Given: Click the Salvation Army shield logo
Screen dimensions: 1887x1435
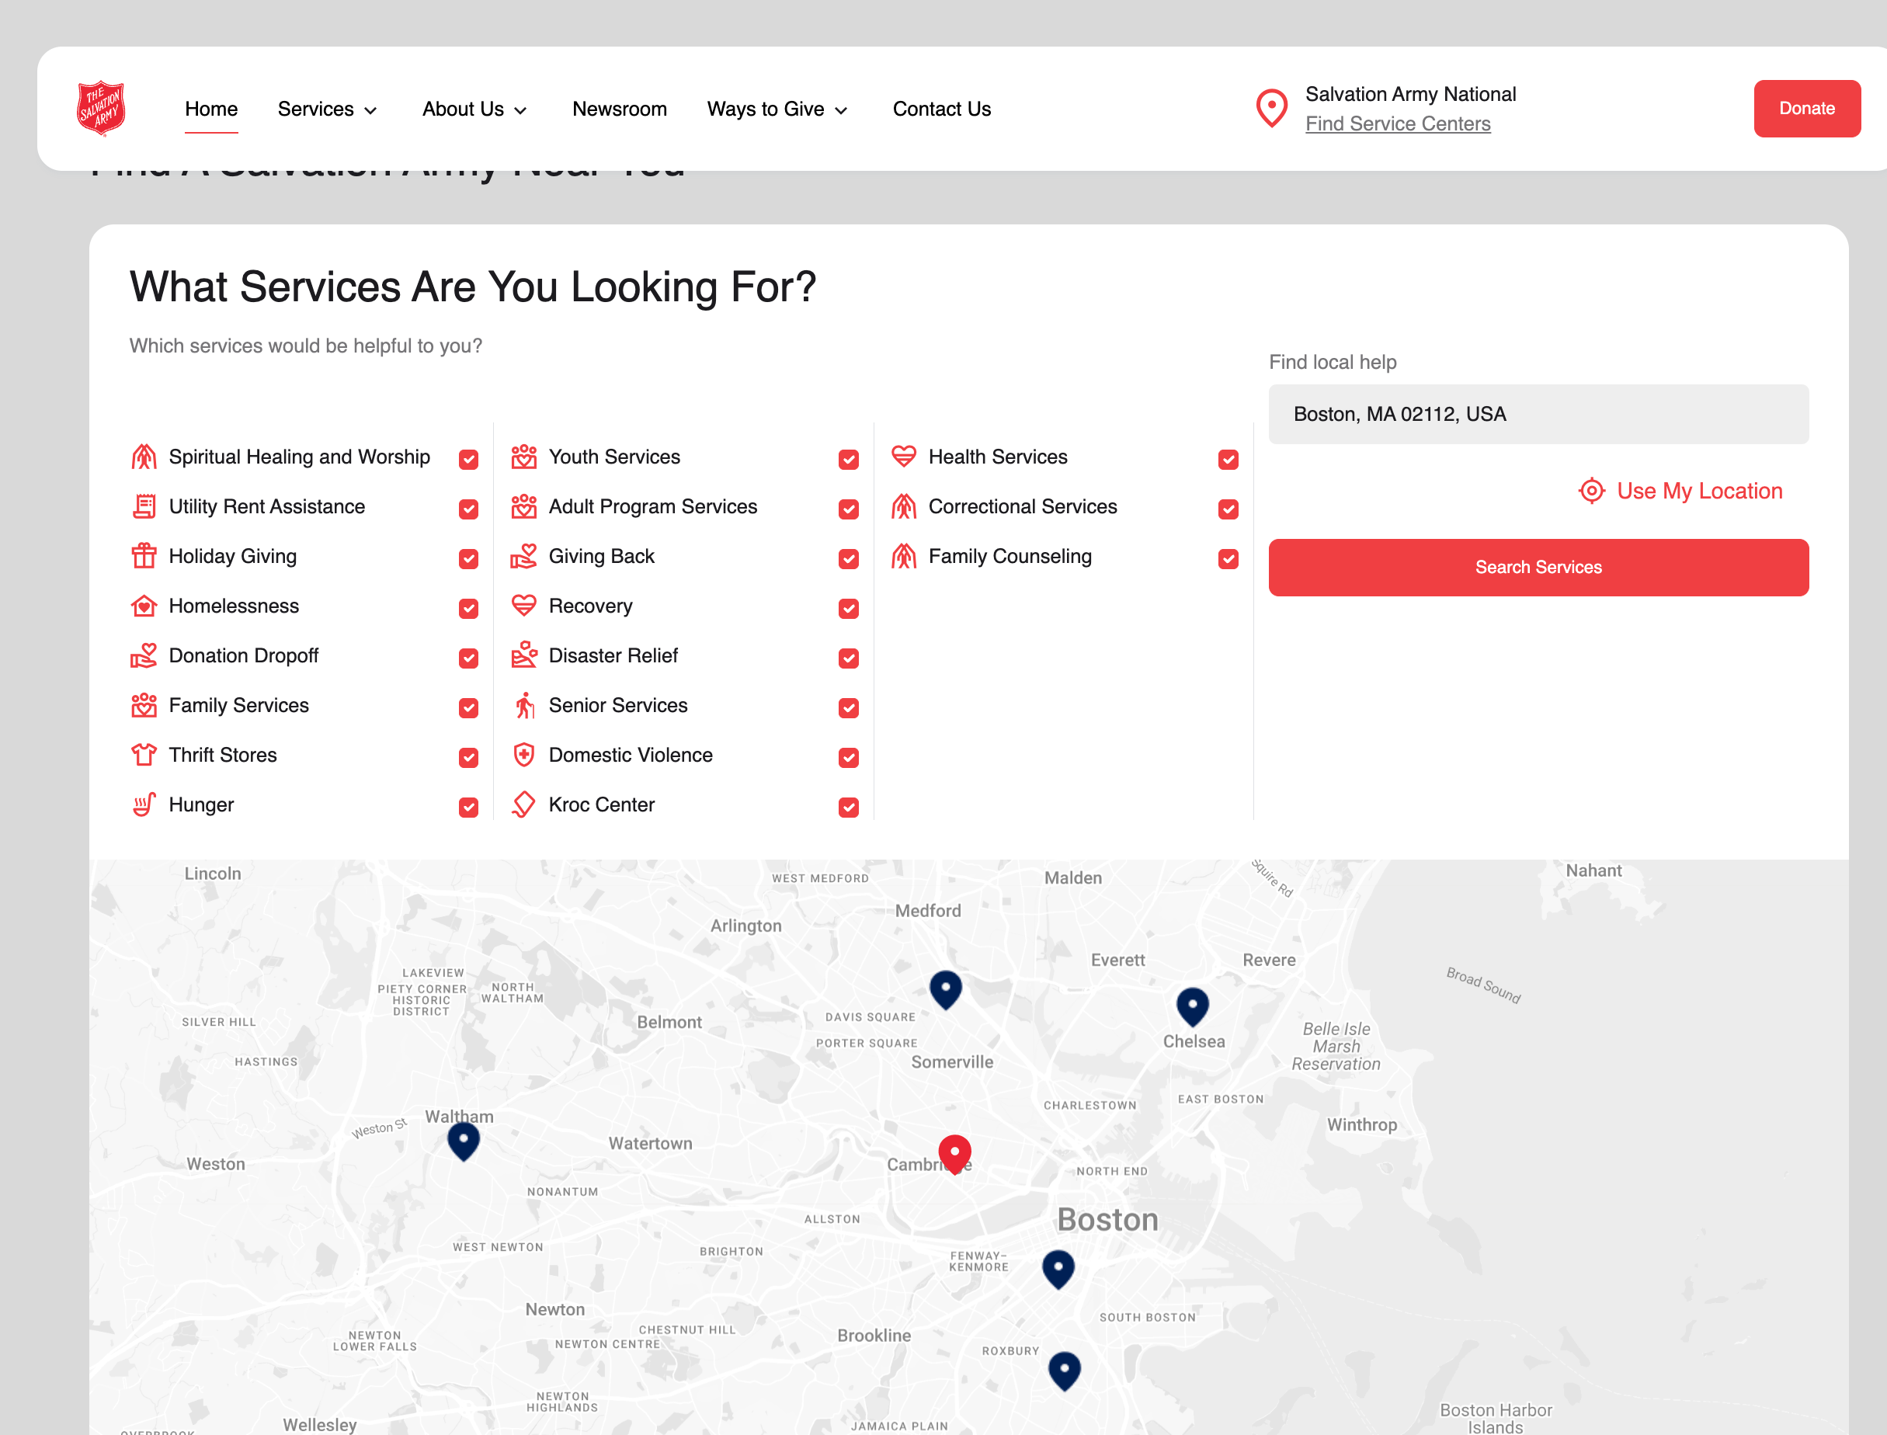Looking at the screenshot, I should click(x=101, y=108).
